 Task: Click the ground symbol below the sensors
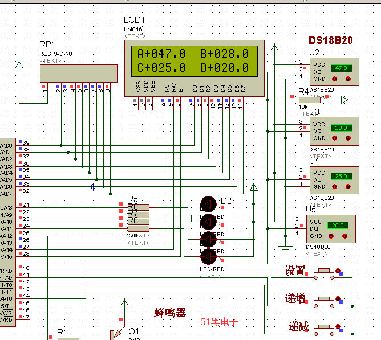click(x=285, y=249)
